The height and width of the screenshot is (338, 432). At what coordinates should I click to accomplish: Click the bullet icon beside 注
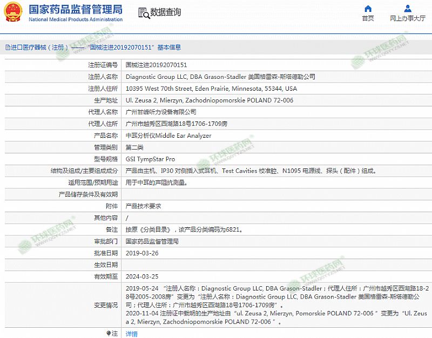pos(109,334)
